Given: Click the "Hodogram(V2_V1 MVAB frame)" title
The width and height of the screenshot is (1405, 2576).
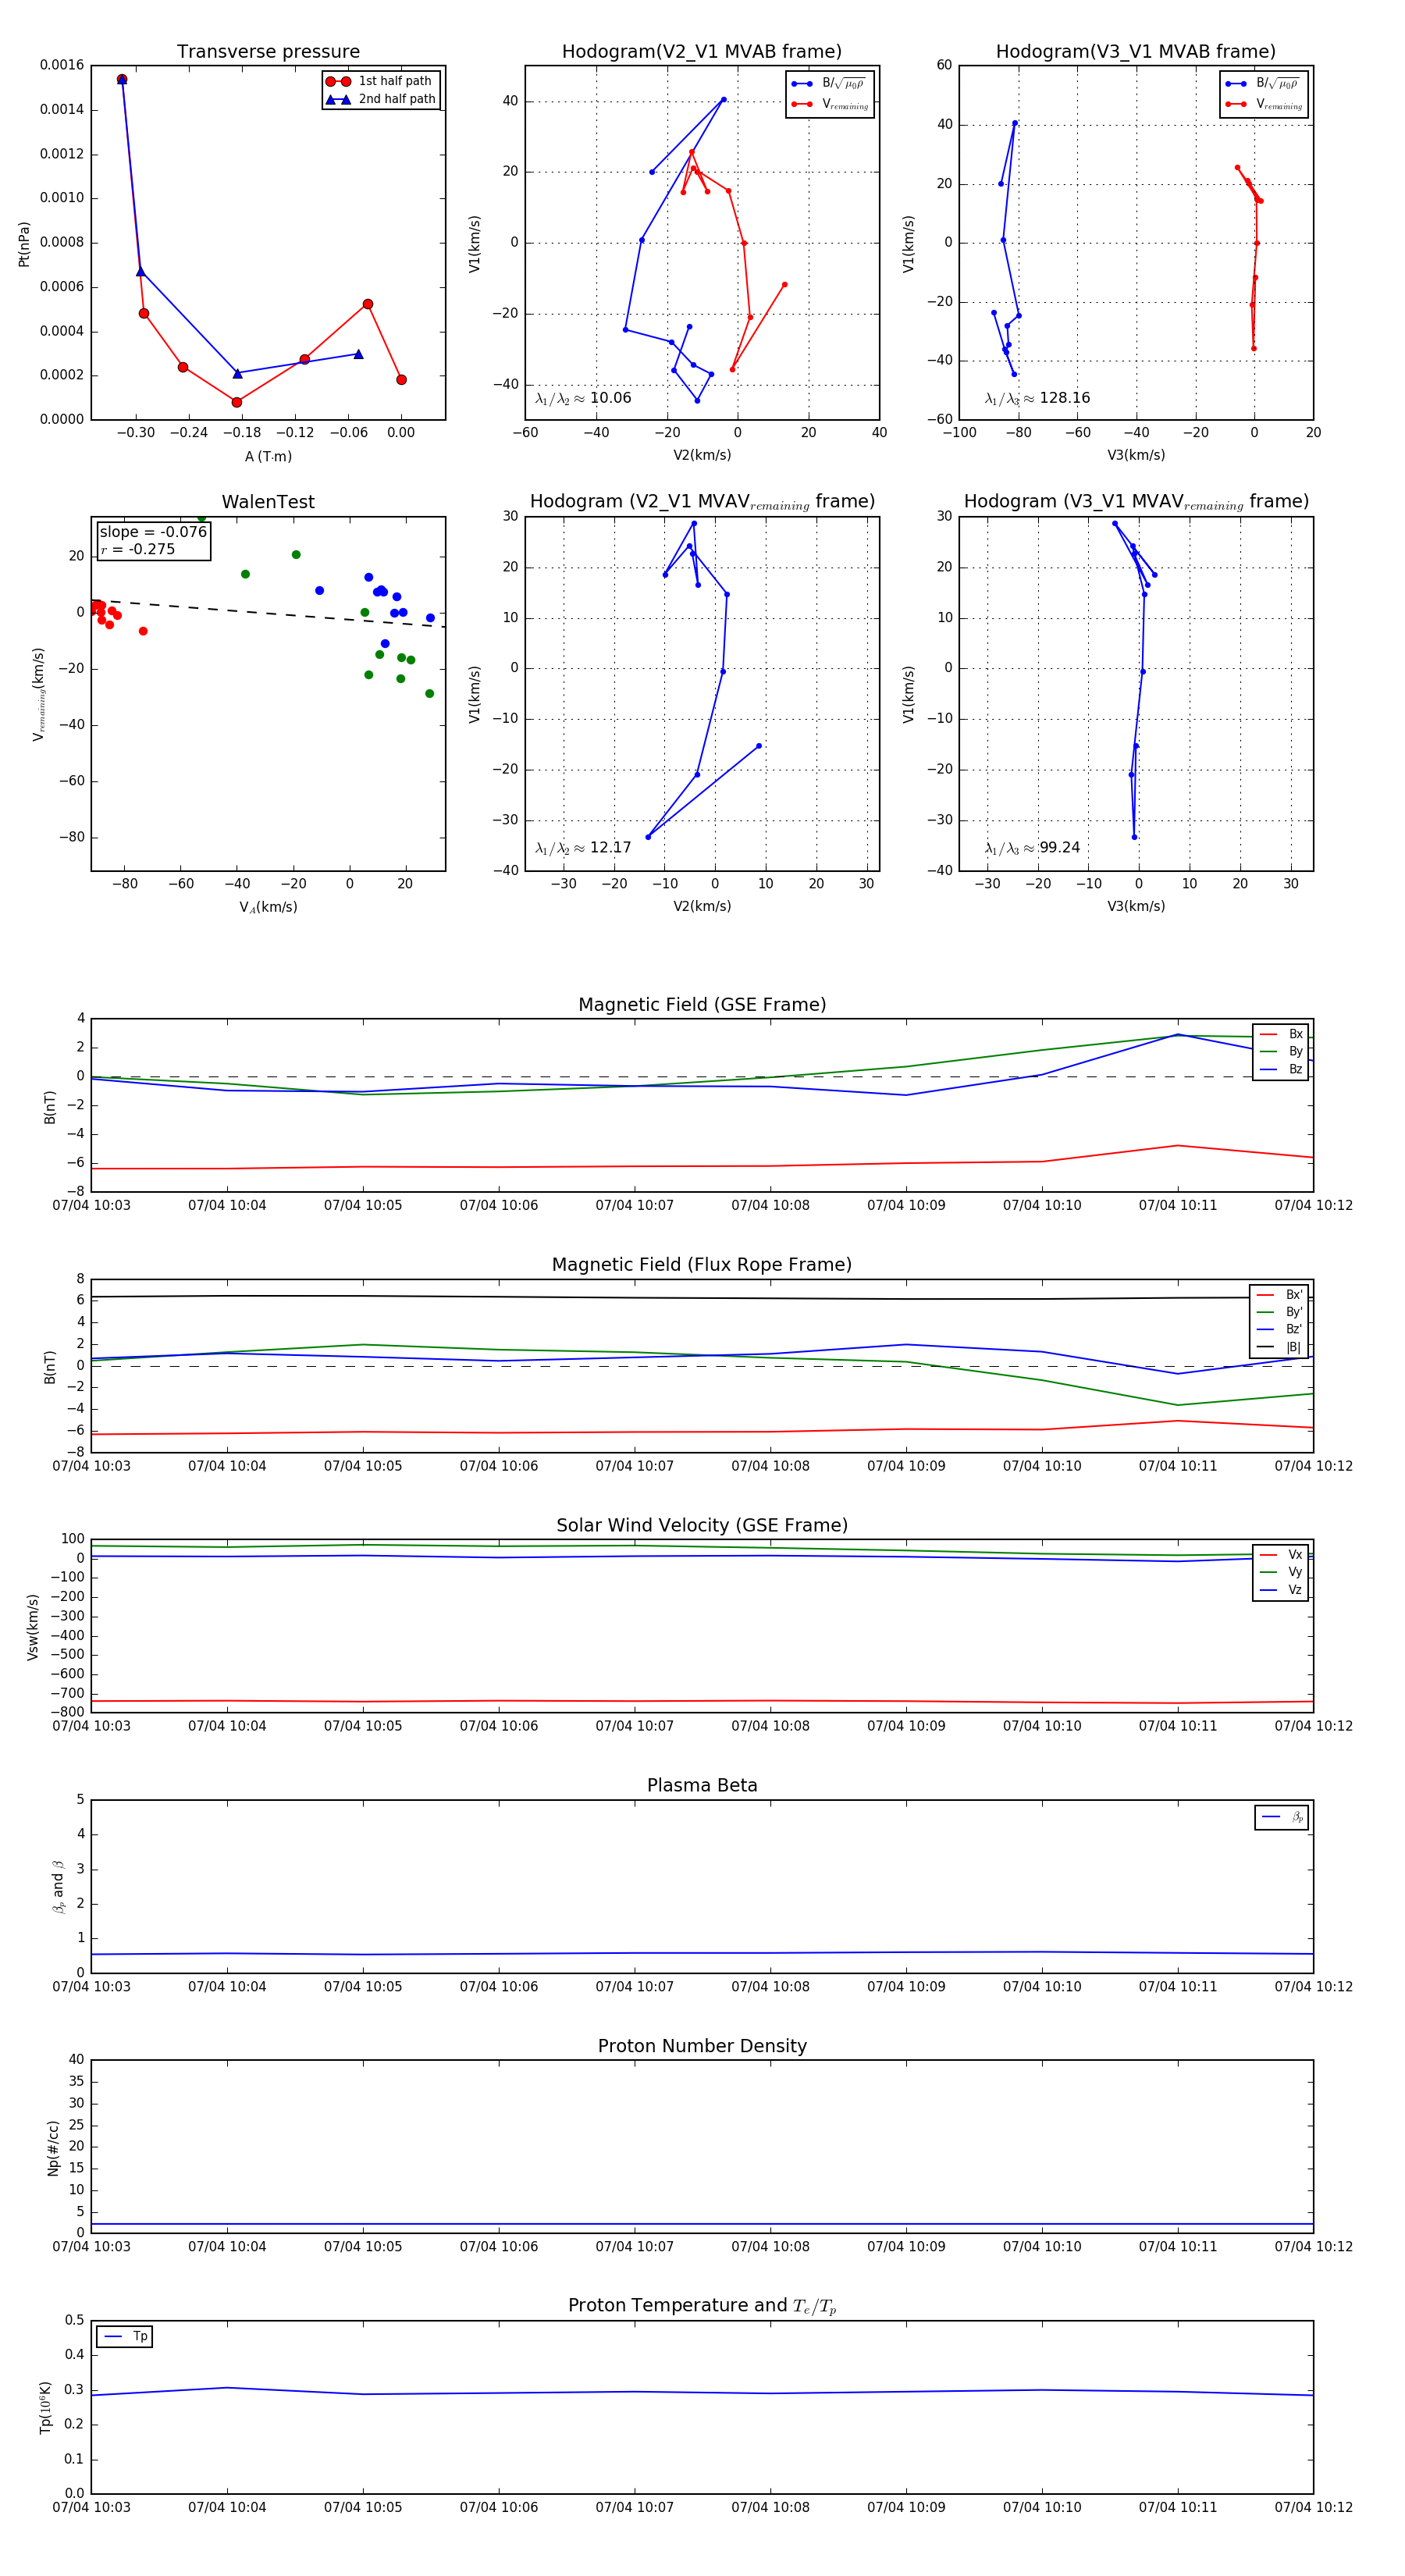Looking at the screenshot, I should point(702,52).
